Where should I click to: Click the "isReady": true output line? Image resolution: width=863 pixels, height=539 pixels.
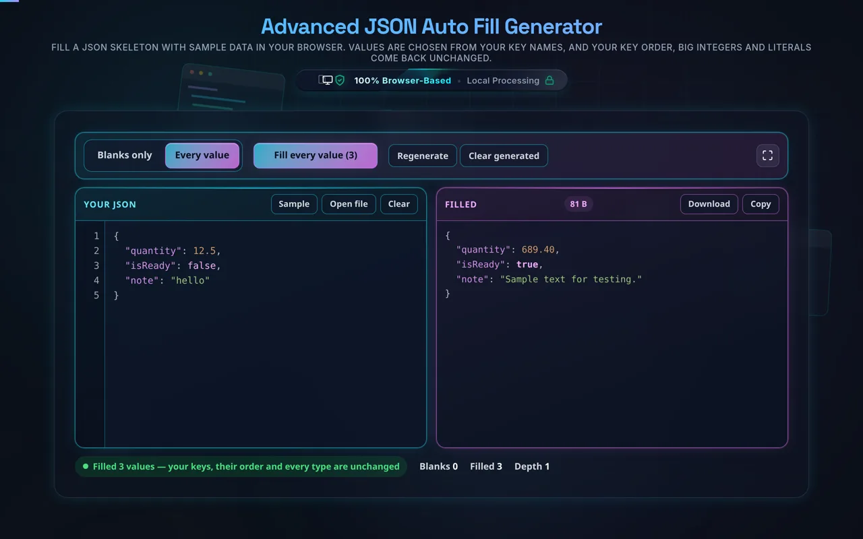coord(500,264)
